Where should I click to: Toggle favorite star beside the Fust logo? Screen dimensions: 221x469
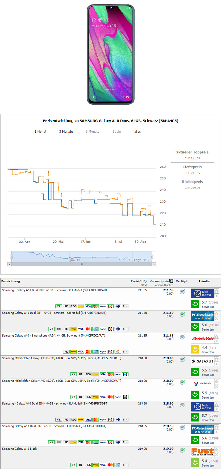217,450
